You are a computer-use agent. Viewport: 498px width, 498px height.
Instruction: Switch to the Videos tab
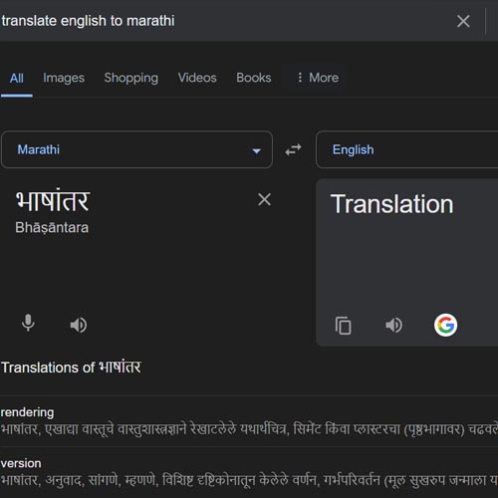[x=197, y=78]
